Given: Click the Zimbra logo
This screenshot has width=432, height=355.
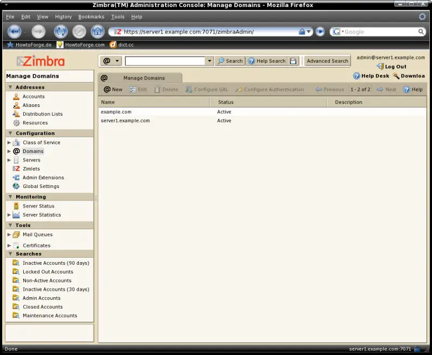Looking at the screenshot, I should click(x=41, y=61).
